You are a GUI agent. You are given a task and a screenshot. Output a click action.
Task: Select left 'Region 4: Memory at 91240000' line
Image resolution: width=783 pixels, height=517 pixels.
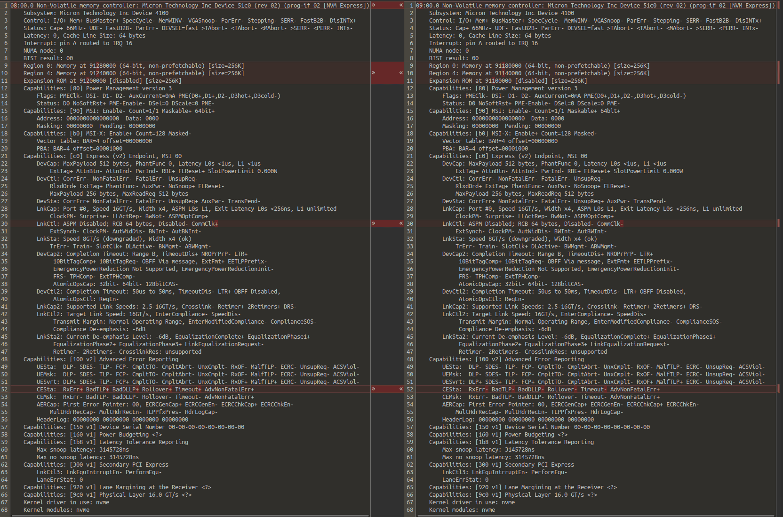coord(134,73)
